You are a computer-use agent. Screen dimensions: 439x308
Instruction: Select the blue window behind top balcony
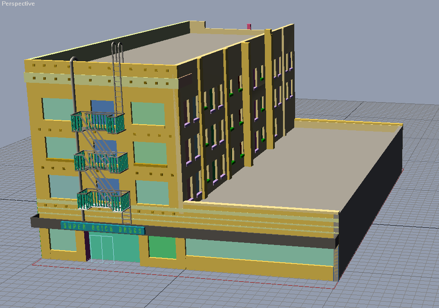103,107
